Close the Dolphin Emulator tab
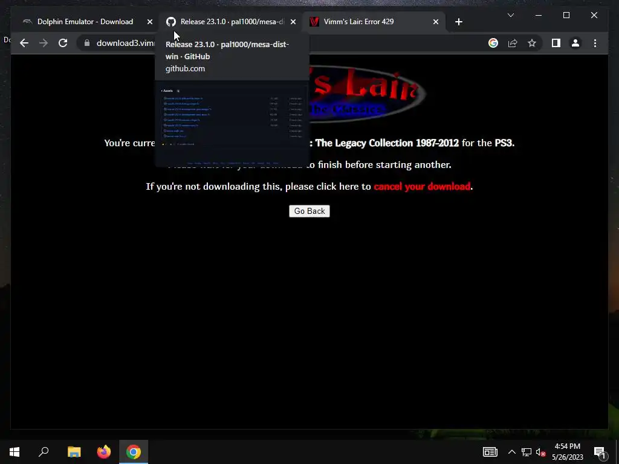This screenshot has width=619, height=464. pos(150,22)
